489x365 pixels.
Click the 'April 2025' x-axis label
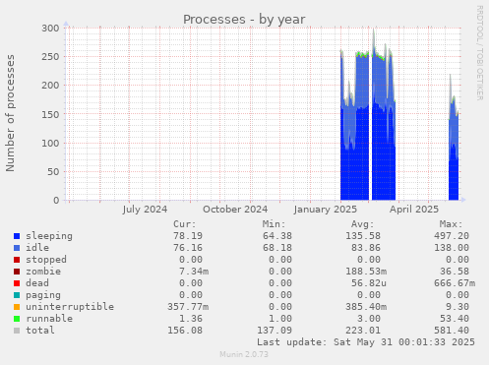point(414,210)
